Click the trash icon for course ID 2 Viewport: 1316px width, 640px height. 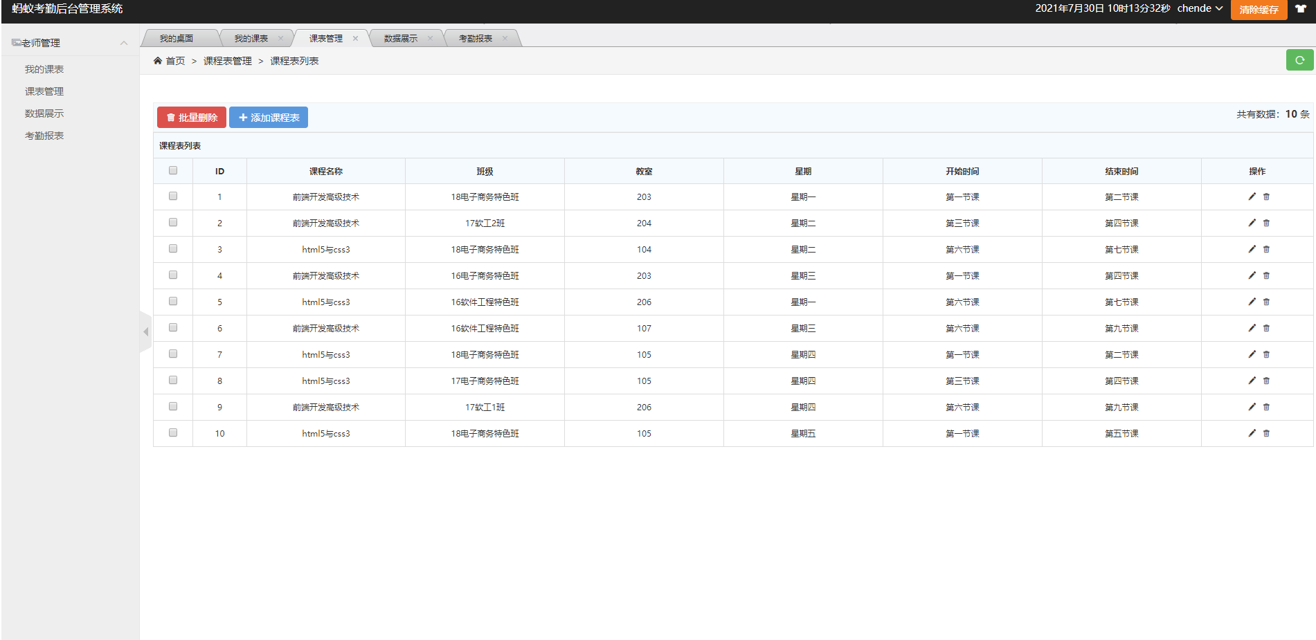click(1266, 223)
